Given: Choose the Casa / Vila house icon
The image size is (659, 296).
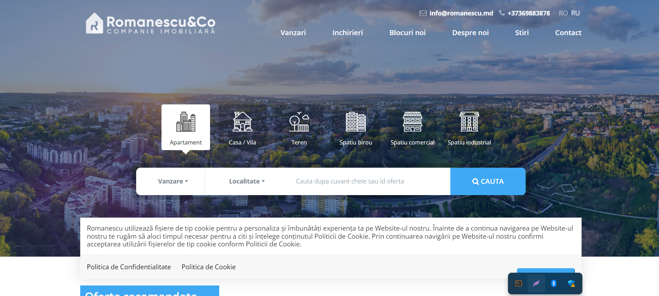Looking at the screenshot, I should point(242,122).
